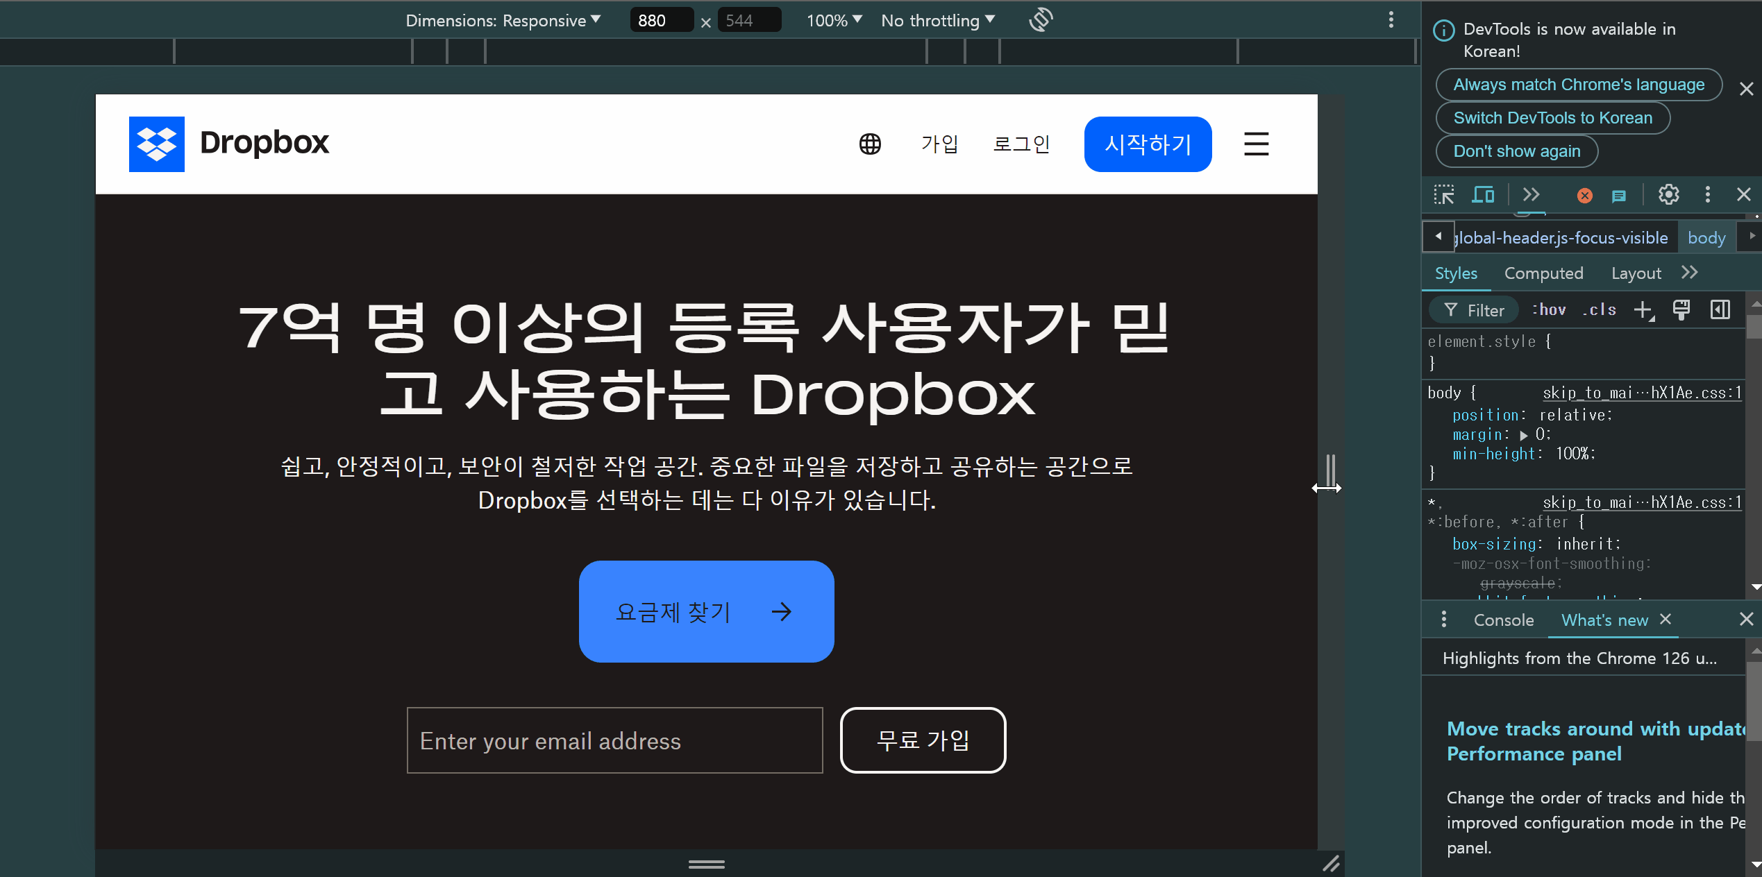1762x877 pixels.
Task: Open the Dimensions Responsive dropdown
Action: tap(503, 21)
